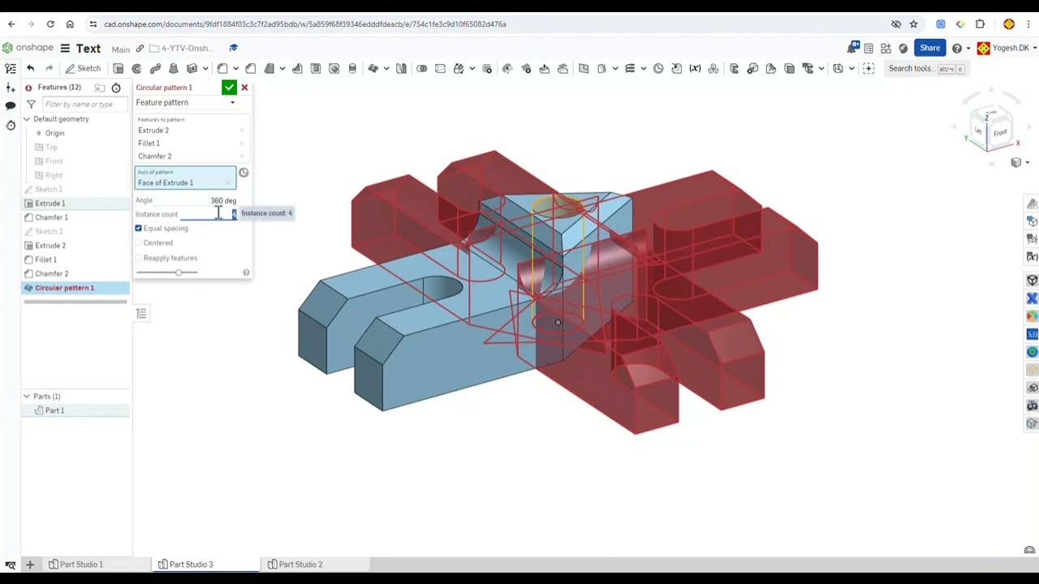Click the Filter by name or type field
This screenshot has width=1039, height=584.
coord(84,104)
